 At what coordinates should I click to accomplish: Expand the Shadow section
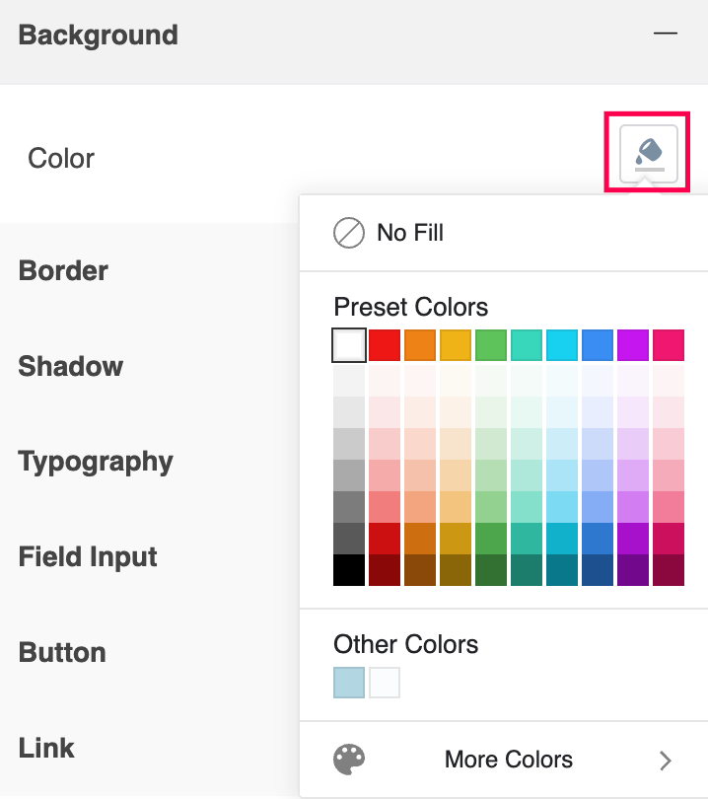point(71,366)
